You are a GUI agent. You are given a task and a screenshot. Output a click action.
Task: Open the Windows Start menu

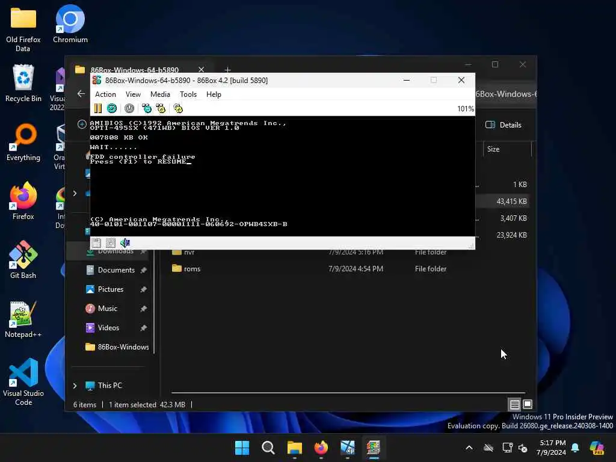coord(242,448)
